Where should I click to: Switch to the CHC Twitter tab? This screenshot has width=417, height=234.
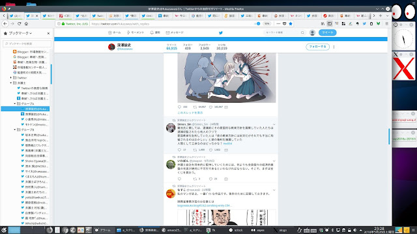coord(147,16)
